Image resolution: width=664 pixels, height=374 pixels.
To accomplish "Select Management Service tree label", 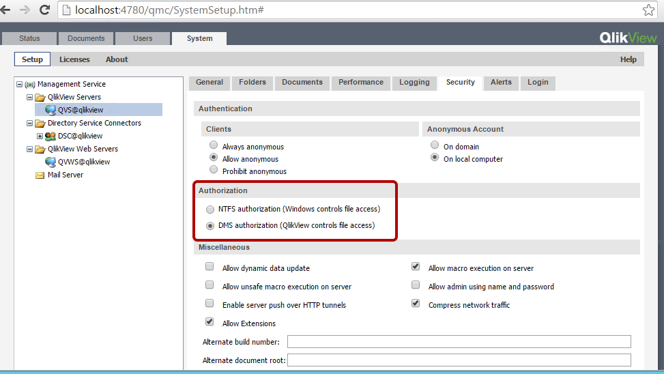I will (x=72, y=85).
